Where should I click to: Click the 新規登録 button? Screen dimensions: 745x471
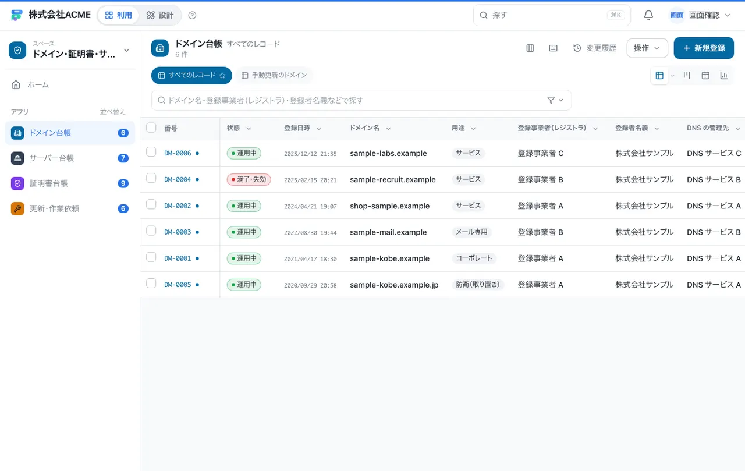tap(704, 48)
